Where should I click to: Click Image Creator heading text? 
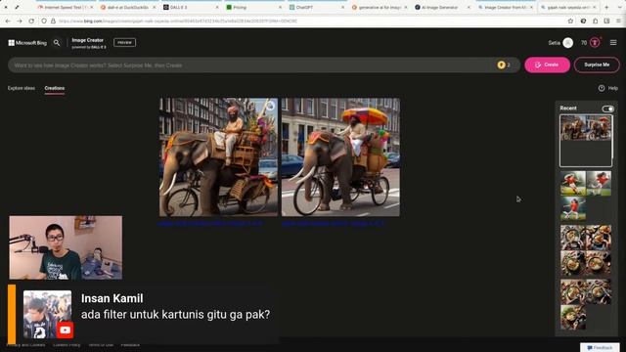[x=87, y=40]
